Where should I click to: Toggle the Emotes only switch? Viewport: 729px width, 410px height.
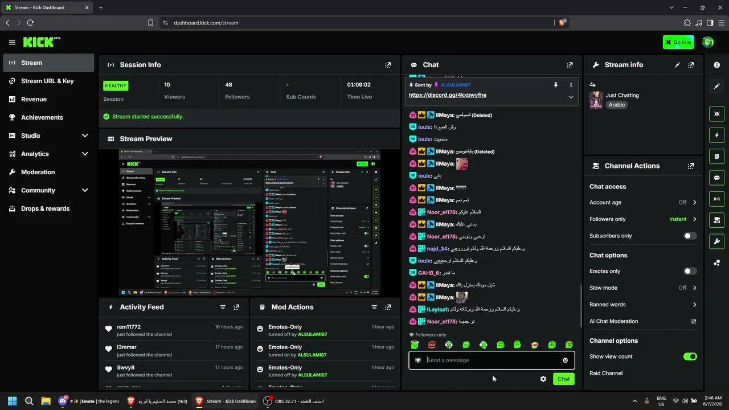pyautogui.click(x=690, y=271)
